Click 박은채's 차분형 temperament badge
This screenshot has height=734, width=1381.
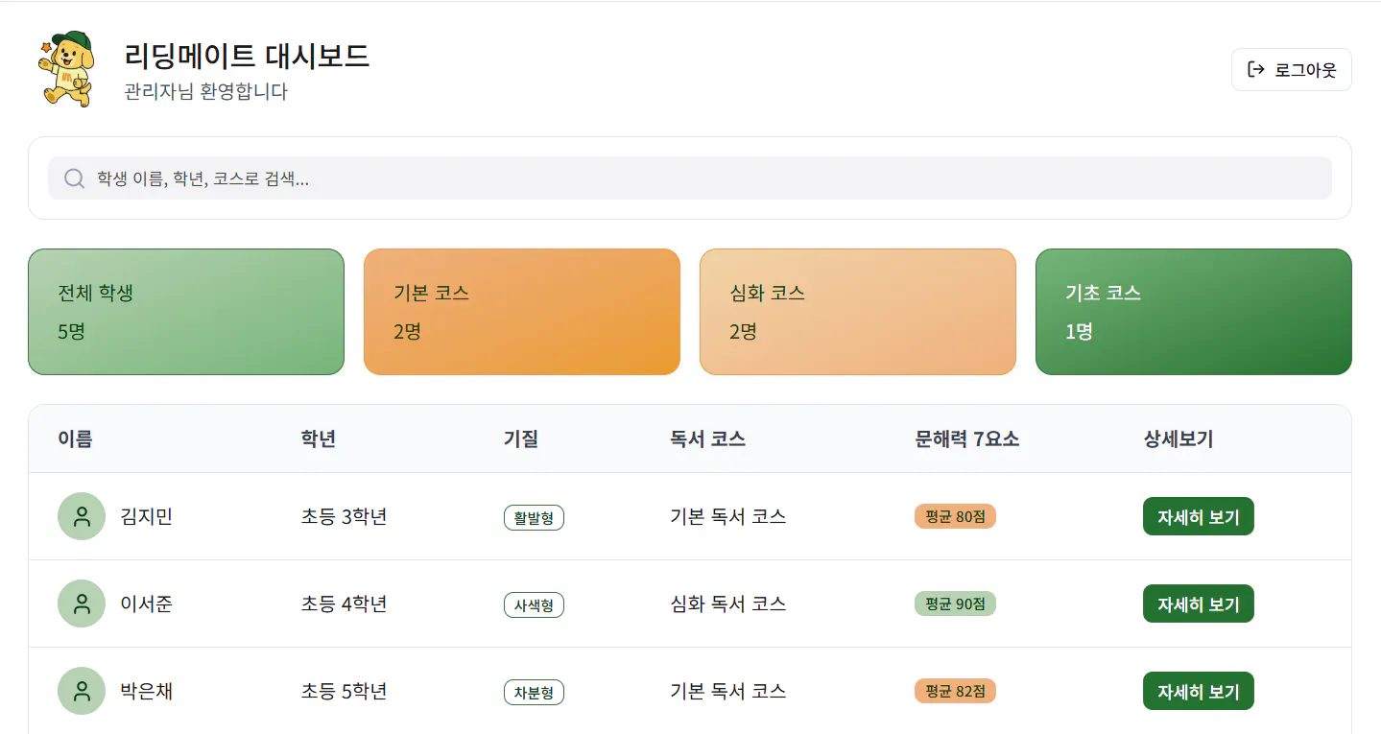click(534, 691)
